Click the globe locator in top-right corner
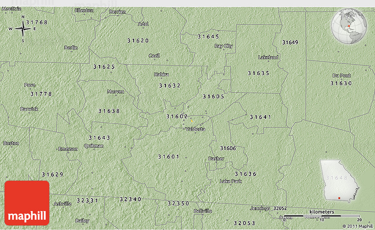The width and height of the screenshot is (375, 230). click(x=349, y=27)
